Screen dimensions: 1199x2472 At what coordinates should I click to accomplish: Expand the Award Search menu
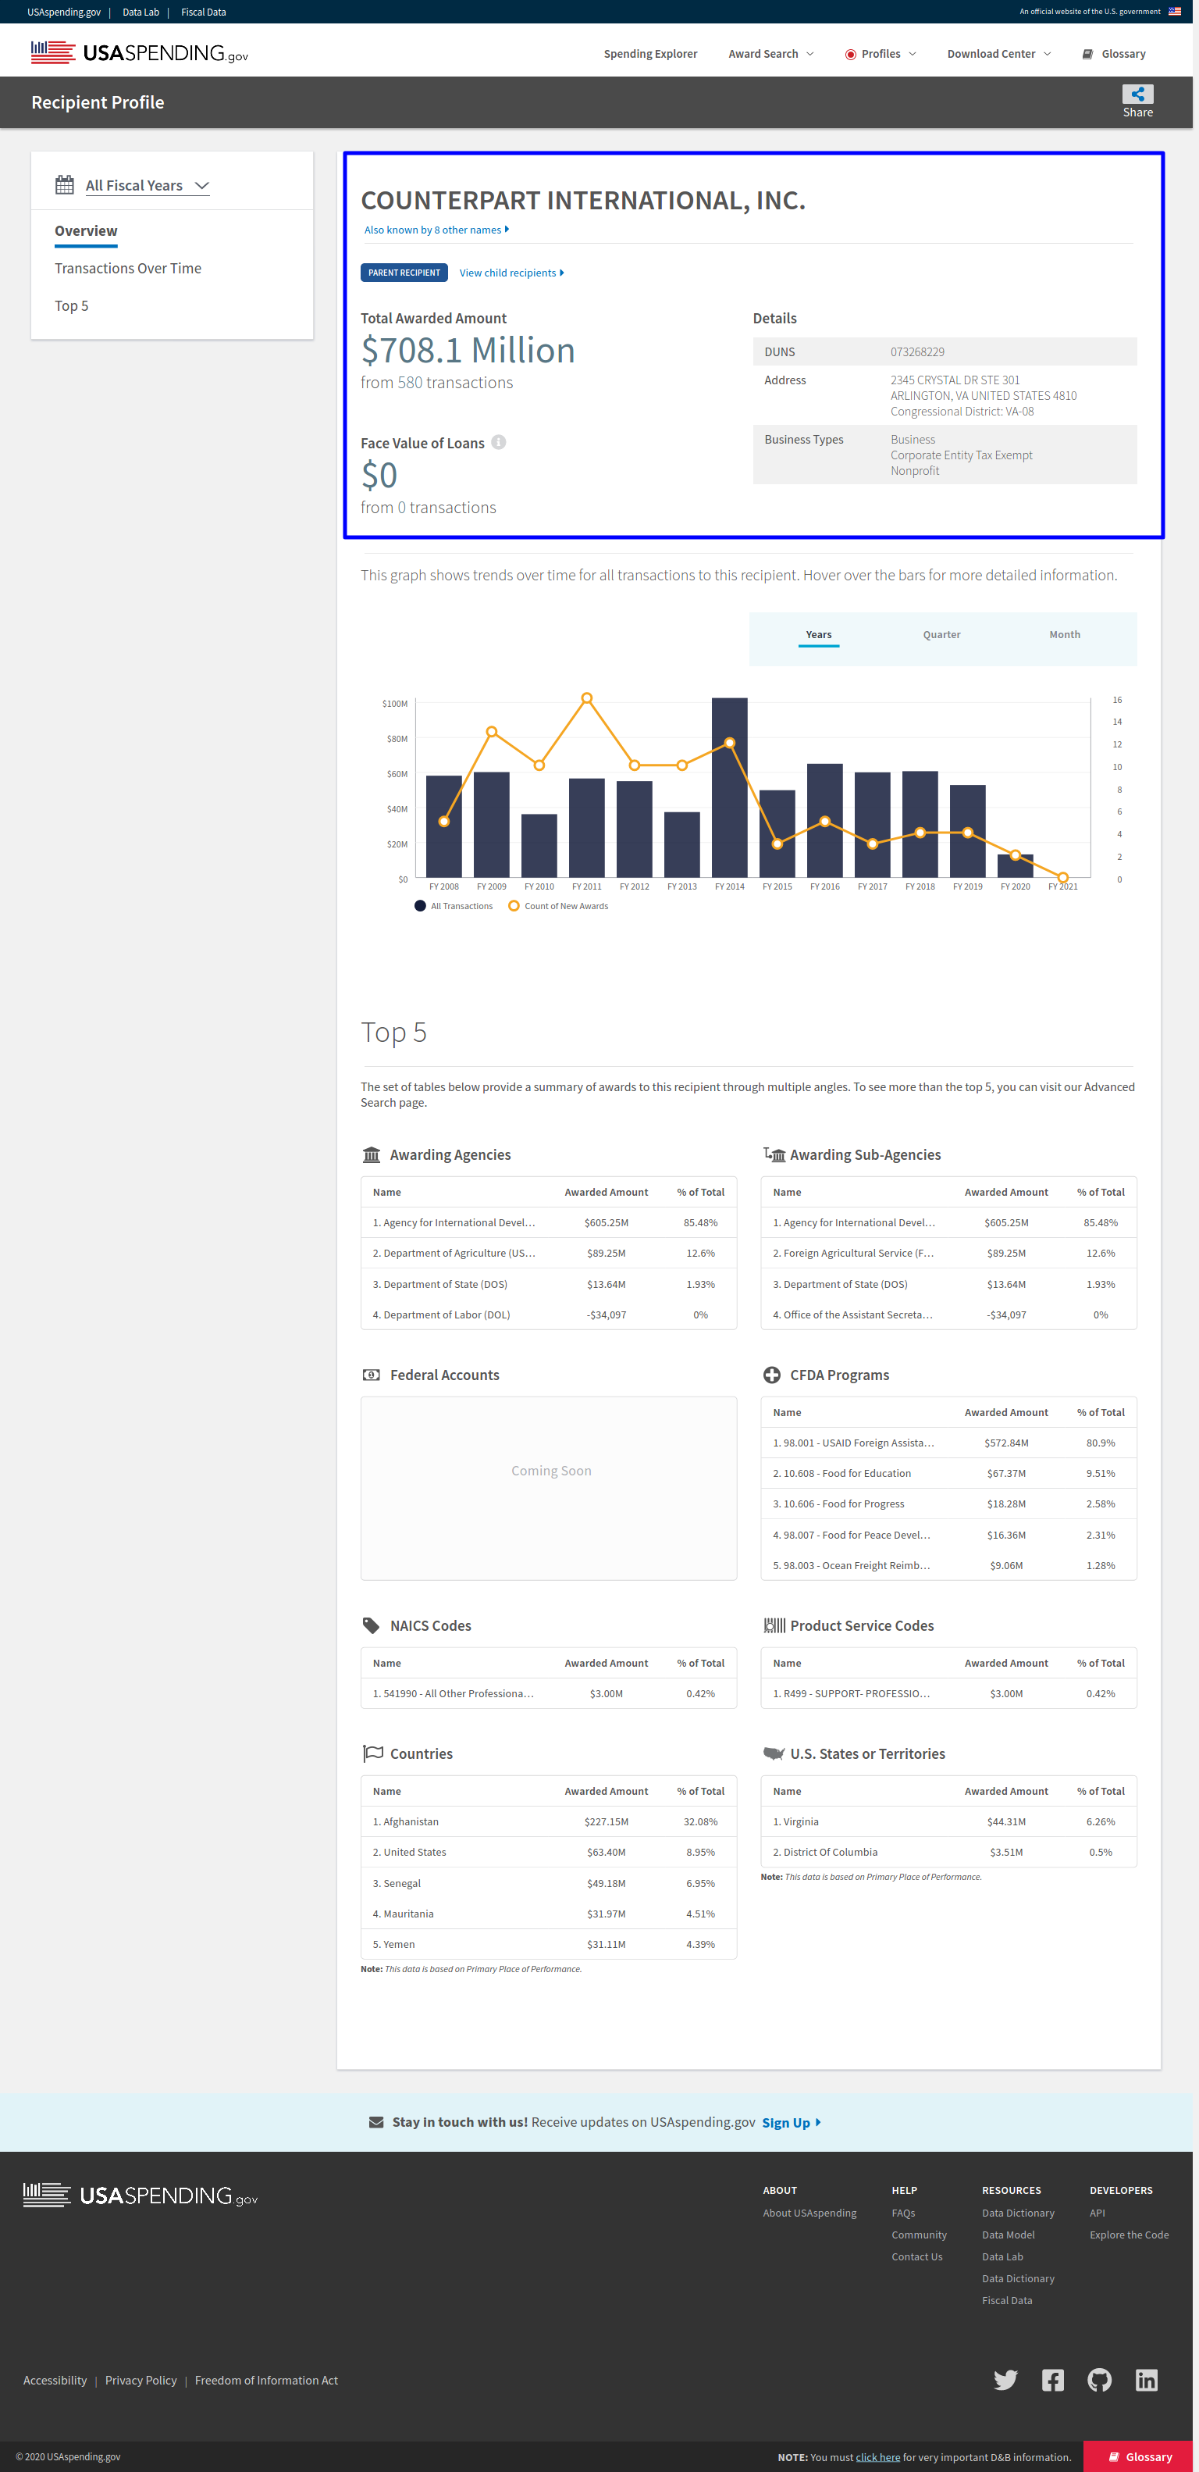[771, 54]
